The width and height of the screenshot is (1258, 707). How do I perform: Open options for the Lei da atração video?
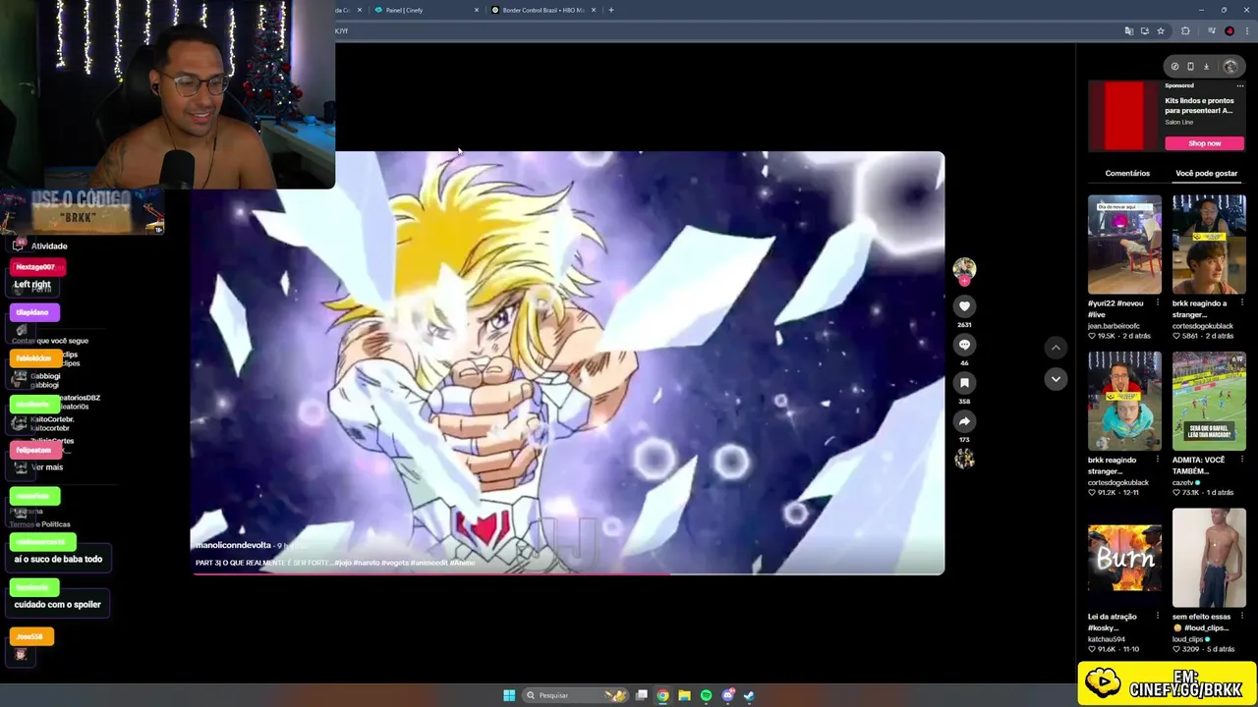coord(1157,617)
